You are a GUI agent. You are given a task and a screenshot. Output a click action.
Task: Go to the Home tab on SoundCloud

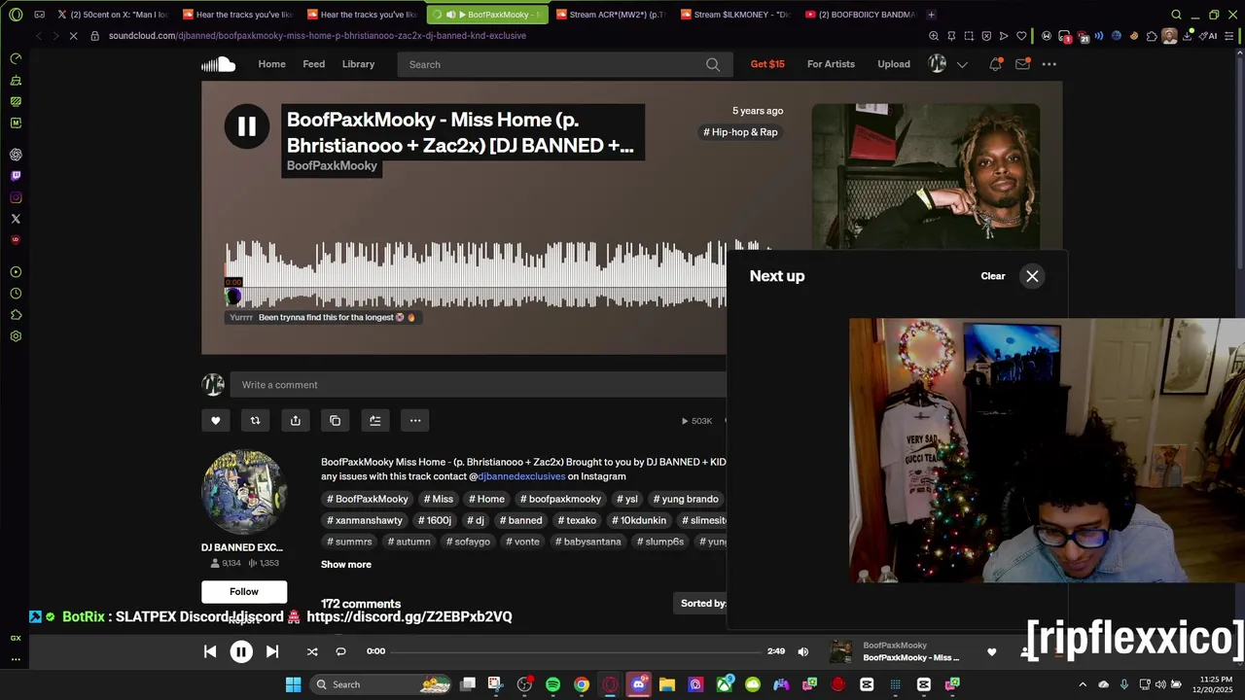271,64
